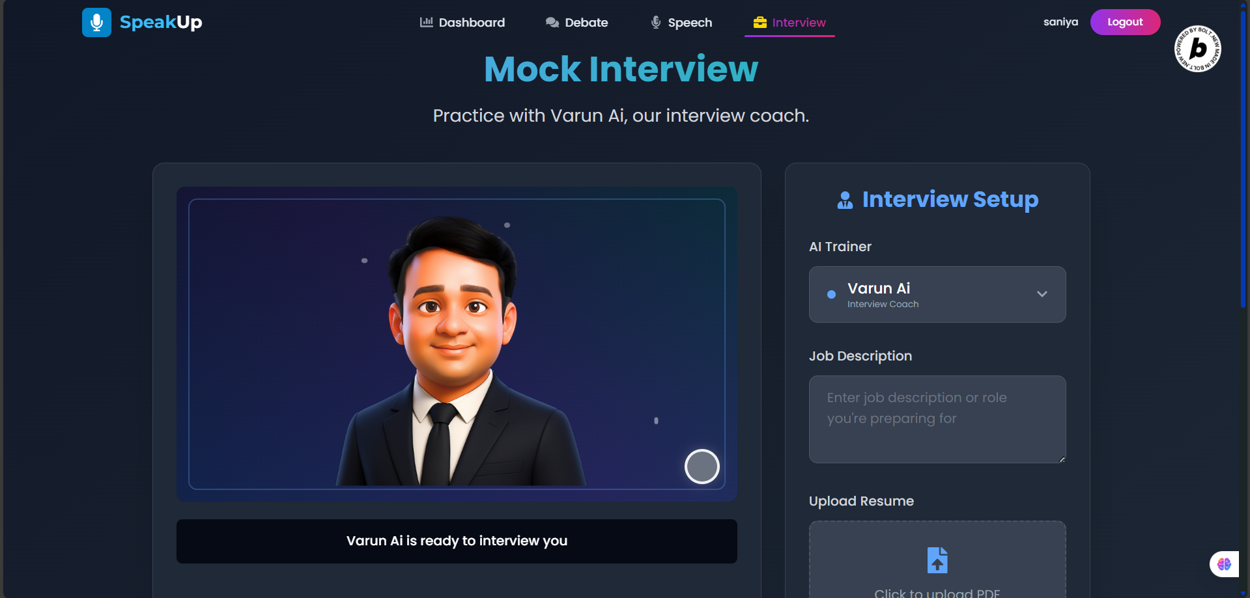Click the blue dot beside Varun Ai
The image size is (1250, 598).
pyautogui.click(x=831, y=294)
